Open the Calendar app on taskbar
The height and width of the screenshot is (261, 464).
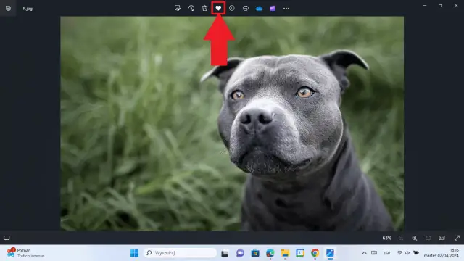click(300, 253)
